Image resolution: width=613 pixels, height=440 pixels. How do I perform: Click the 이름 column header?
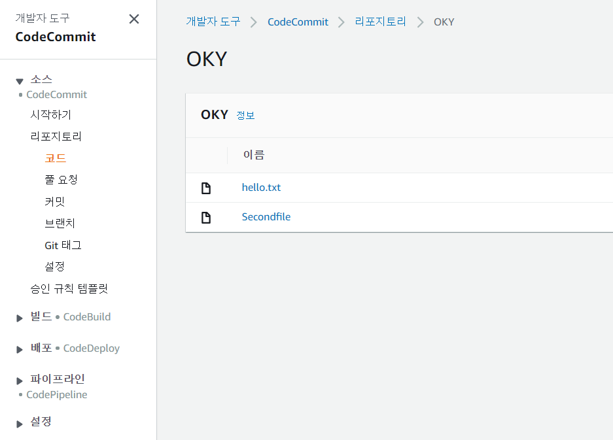point(254,155)
